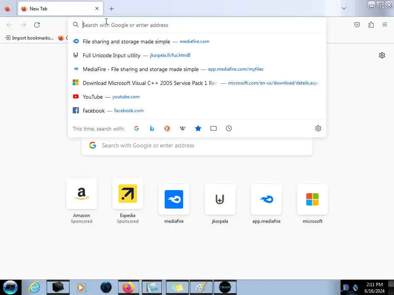Open Full Unicode Input utility suggestion
Viewport: 394px width, 295px height.
197,55
